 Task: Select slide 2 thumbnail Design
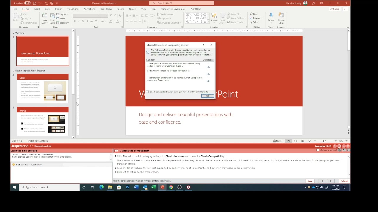(43, 88)
